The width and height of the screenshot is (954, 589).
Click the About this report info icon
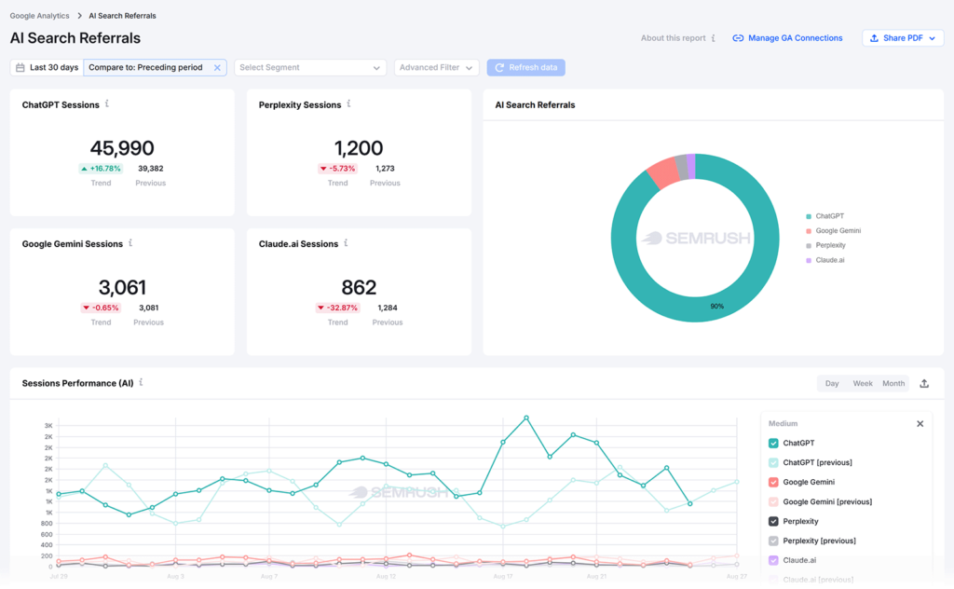713,37
